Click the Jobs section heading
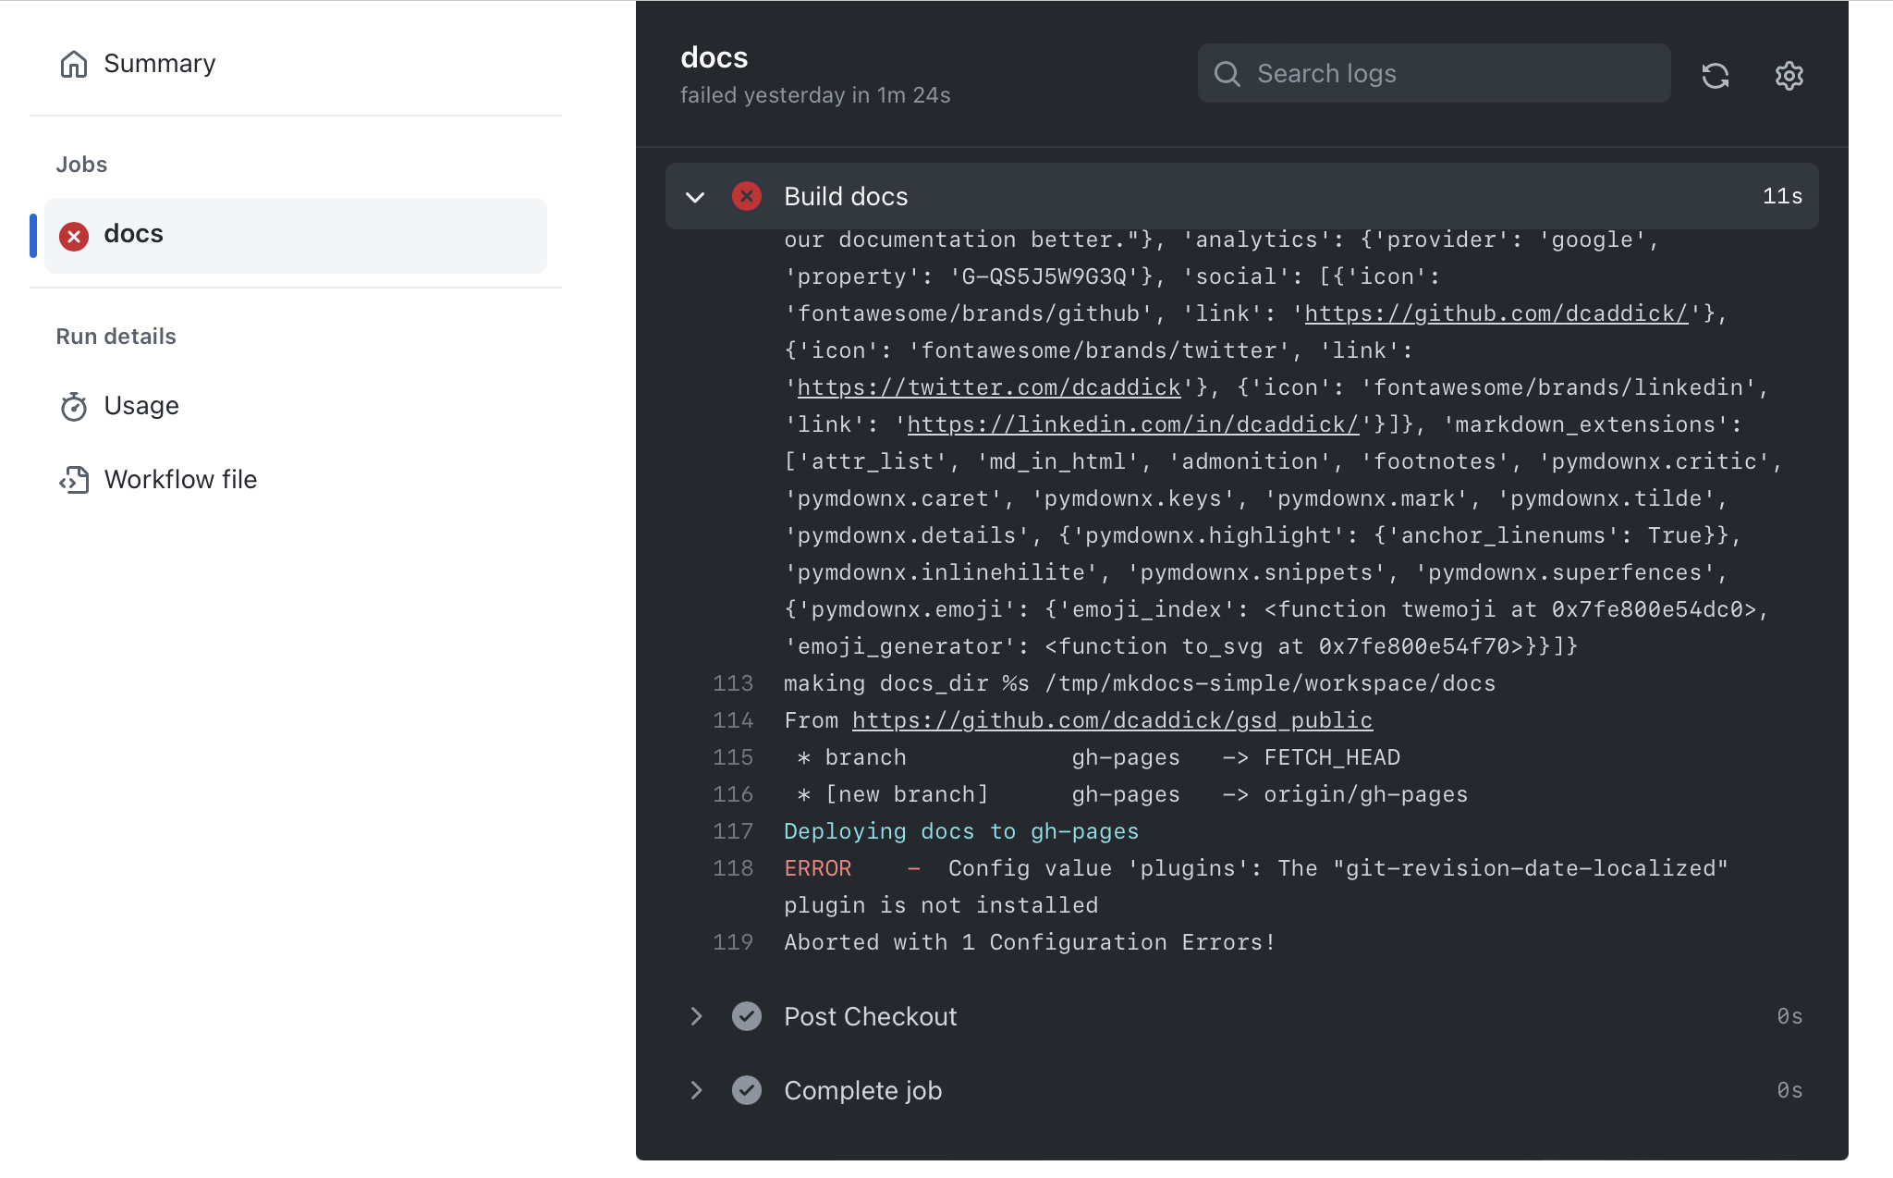 (81, 165)
